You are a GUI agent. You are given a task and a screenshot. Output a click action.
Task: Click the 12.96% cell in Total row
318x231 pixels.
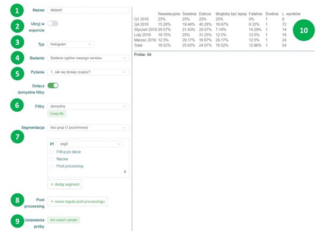tap(255, 45)
